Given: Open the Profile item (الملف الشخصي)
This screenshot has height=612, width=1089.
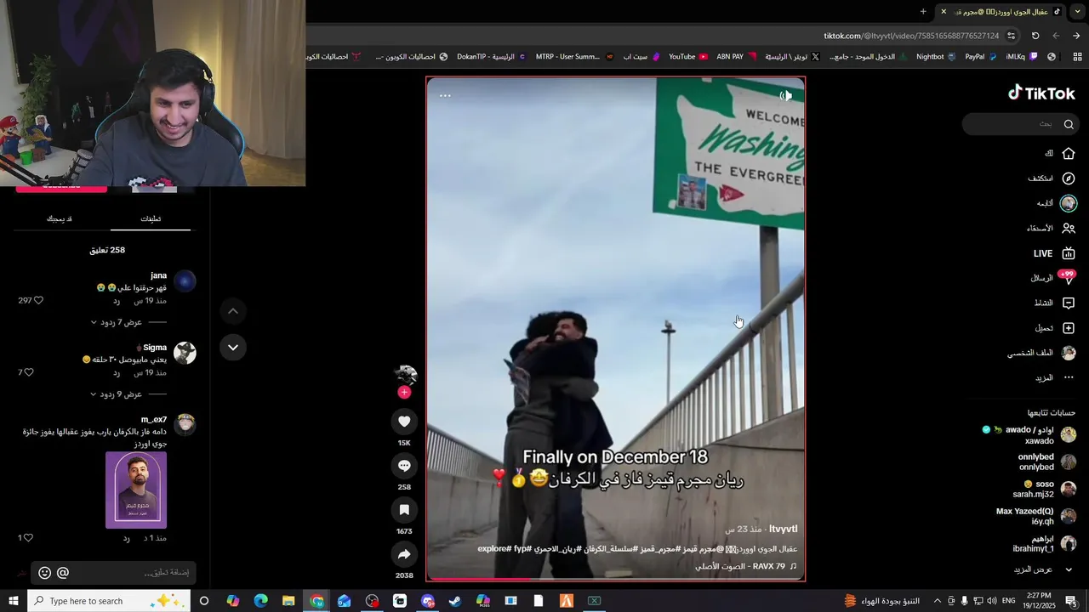Looking at the screenshot, I should coord(1042,353).
